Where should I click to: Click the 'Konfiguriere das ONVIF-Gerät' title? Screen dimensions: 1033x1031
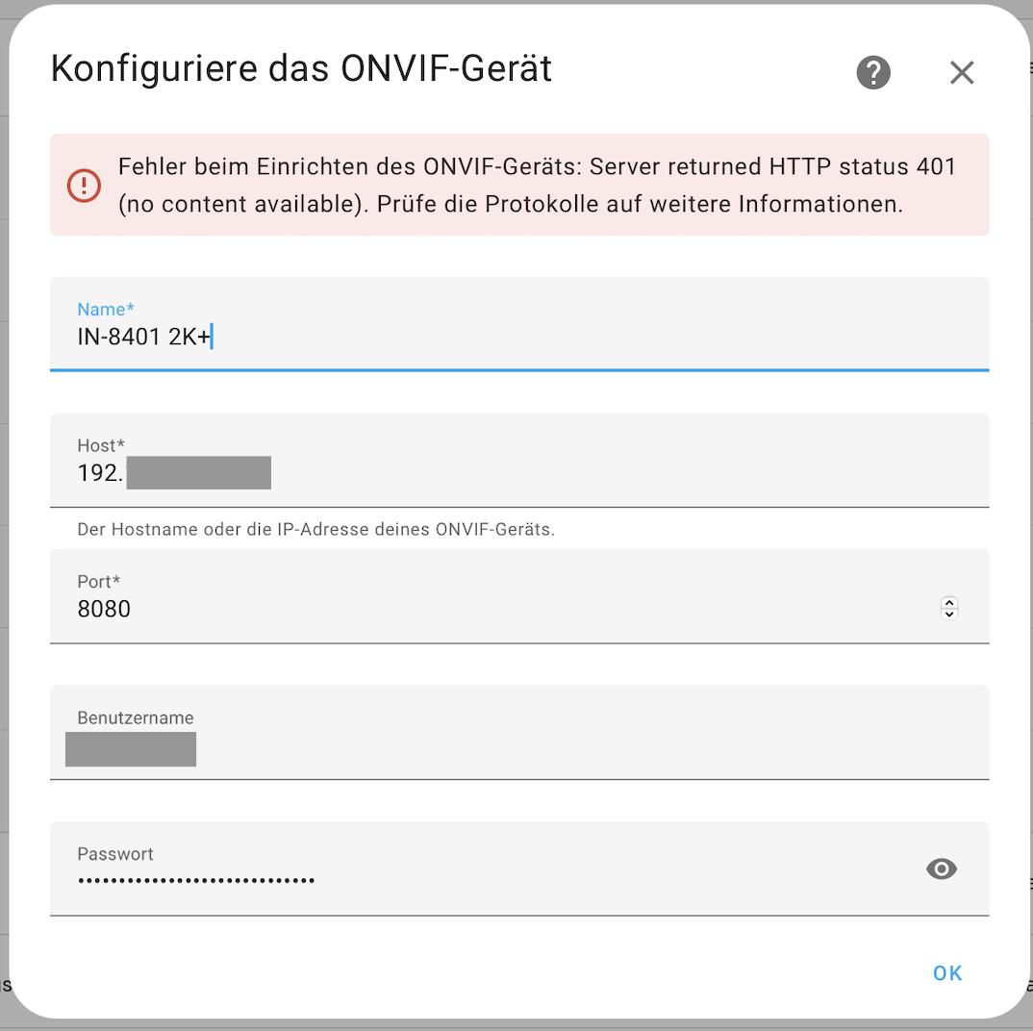point(301,68)
